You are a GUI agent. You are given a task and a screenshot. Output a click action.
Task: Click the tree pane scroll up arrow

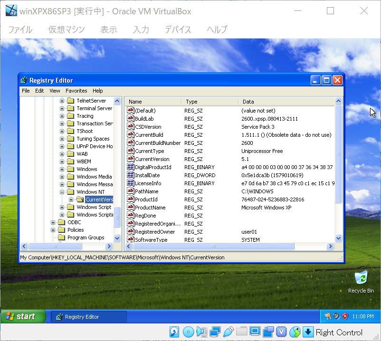pos(117,101)
